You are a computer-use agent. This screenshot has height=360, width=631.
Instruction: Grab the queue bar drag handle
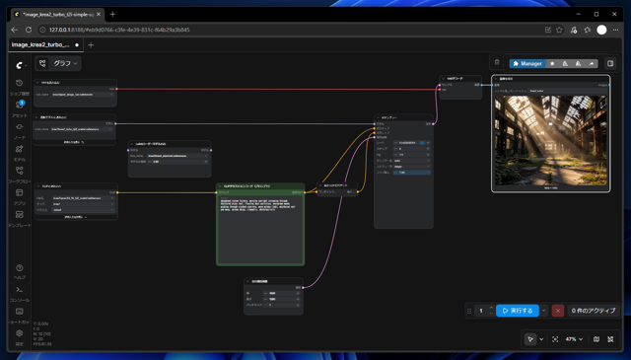[x=469, y=311]
